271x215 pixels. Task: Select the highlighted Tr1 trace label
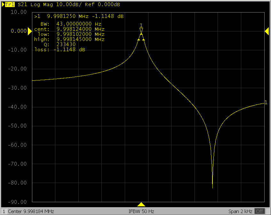[x=10, y=5]
